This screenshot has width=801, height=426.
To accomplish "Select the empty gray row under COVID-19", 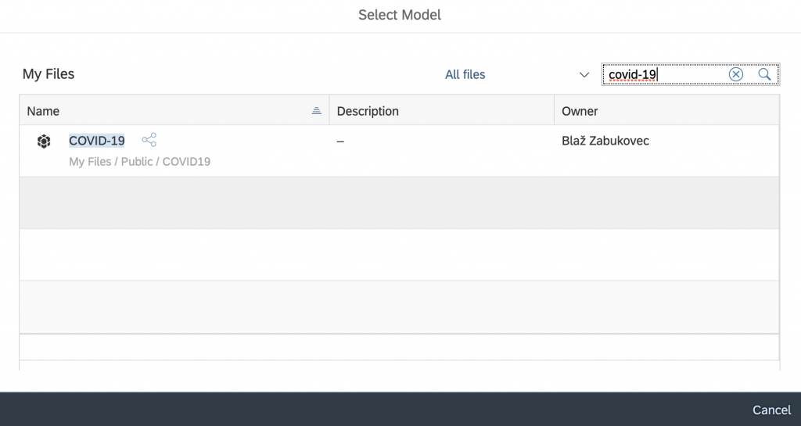I will click(400, 202).
